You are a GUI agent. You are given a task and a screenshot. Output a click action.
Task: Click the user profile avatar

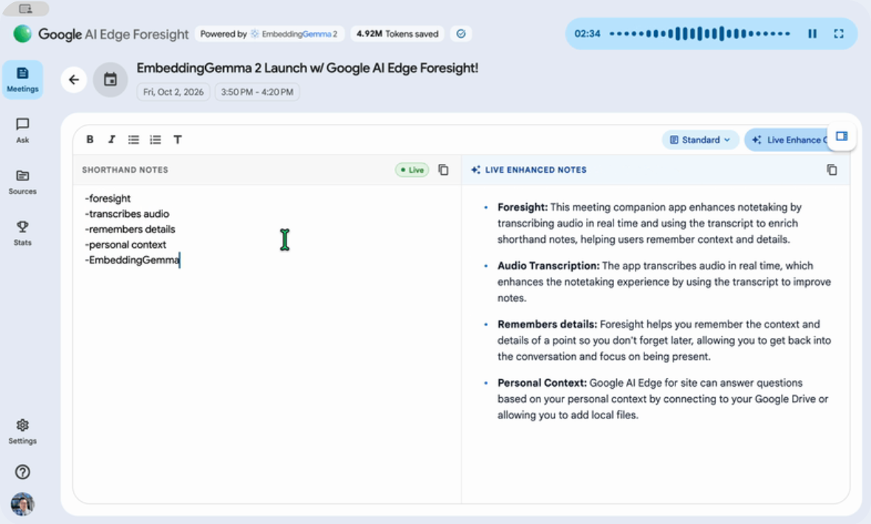22,504
